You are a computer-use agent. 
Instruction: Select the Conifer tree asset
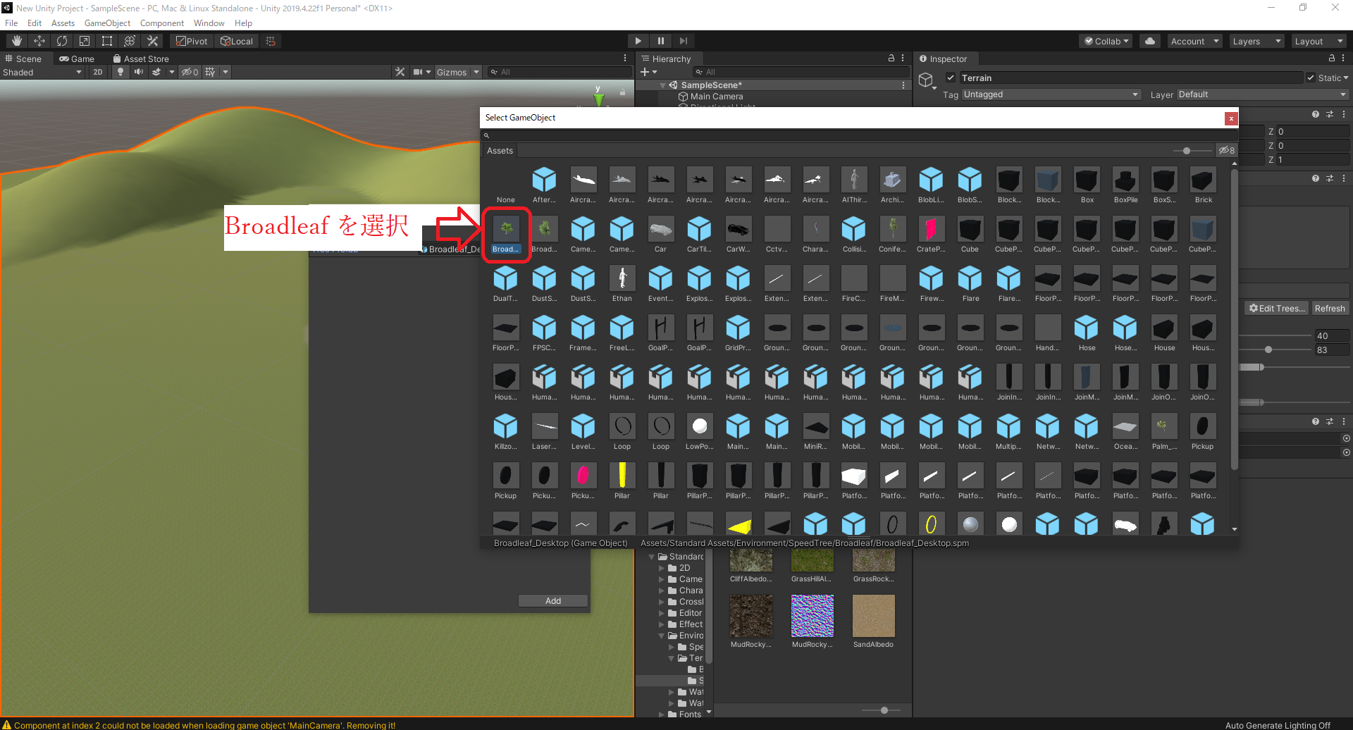click(892, 235)
